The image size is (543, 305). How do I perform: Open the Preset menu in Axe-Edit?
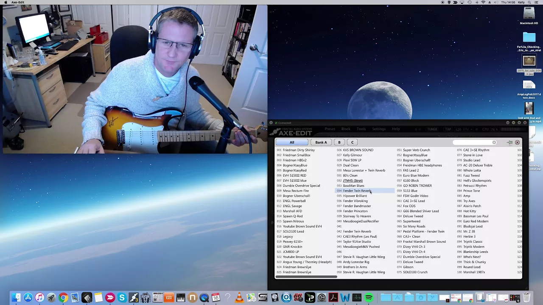point(330,129)
